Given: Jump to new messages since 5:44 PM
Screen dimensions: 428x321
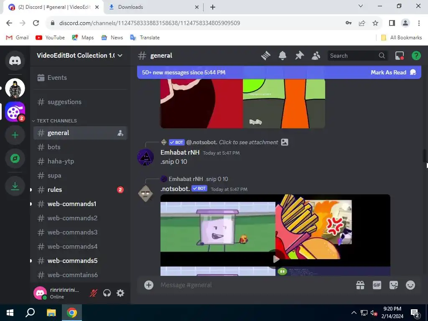Looking at the screenshot, I should point(183,73).
